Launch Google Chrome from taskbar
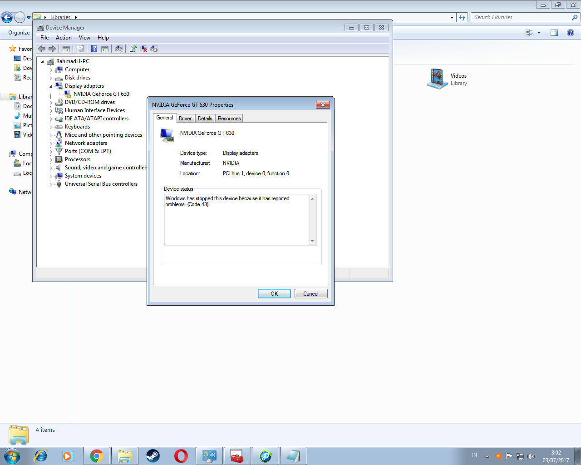The height and width of the screenshot is (465, 581). click(x=96, y=456)
